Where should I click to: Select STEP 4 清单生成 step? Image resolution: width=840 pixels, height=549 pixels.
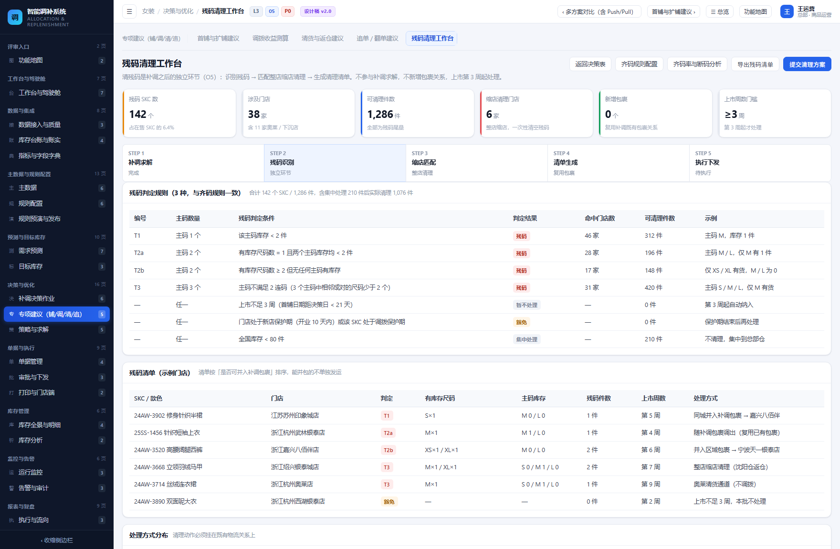[x=619, y=163]
